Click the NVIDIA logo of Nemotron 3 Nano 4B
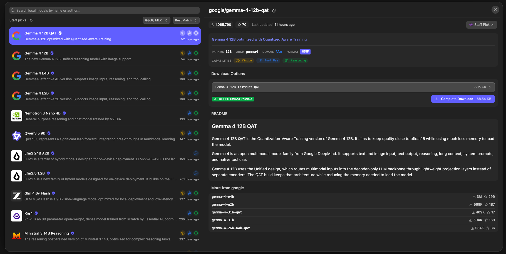This screenshot has width=506, height=254. 17,116
